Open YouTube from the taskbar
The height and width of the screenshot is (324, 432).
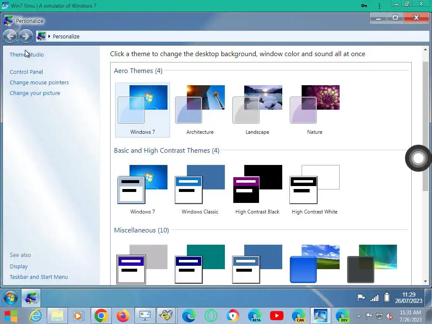point(277,316)
